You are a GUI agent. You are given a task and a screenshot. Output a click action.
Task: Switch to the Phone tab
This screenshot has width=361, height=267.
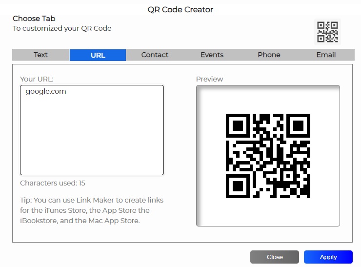tap(269, 55)
